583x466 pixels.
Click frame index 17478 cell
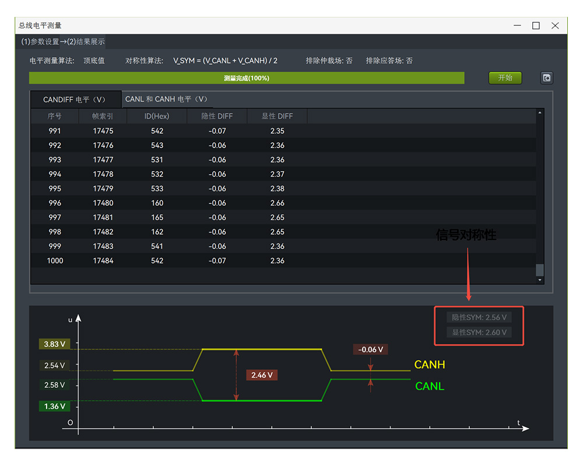pos(103,174)
